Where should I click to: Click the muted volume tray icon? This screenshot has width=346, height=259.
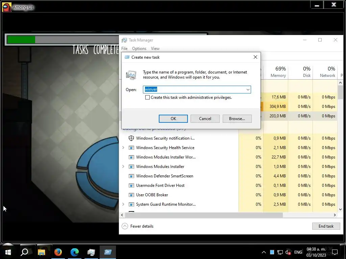tap(288, 252)
